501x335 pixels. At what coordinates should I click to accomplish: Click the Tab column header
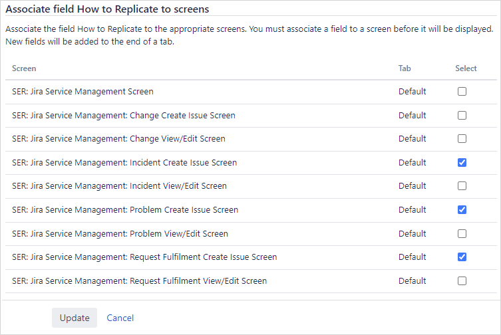tap(405, 68)
